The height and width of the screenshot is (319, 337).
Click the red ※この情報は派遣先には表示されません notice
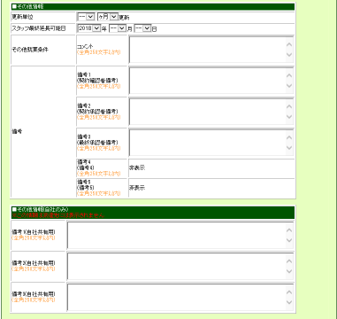58,215
